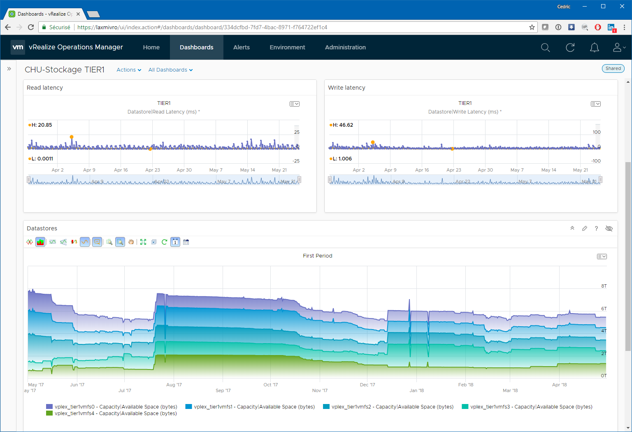Open help for the Datastores widget
The height and width of the screenshot is (432, 632).
[x=596, y=228]
